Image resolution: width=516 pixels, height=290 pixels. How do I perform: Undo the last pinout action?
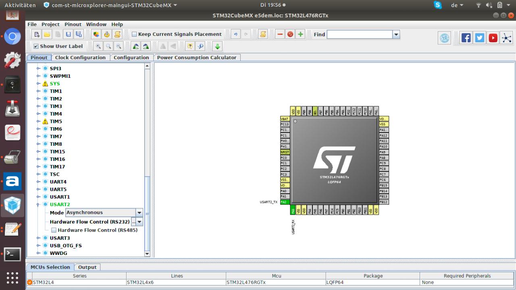(235, 35)
